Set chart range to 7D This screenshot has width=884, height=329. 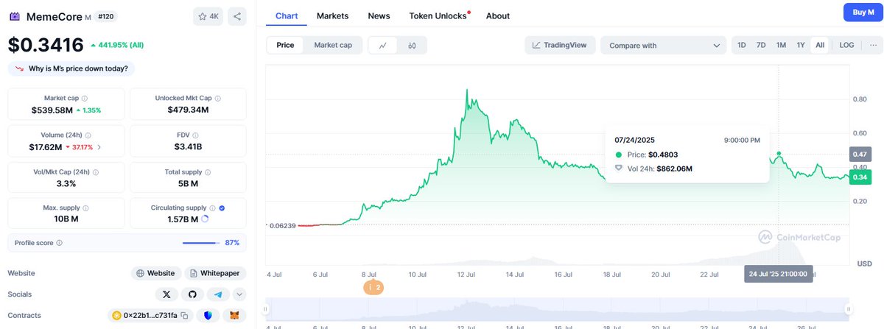(761, 45)
